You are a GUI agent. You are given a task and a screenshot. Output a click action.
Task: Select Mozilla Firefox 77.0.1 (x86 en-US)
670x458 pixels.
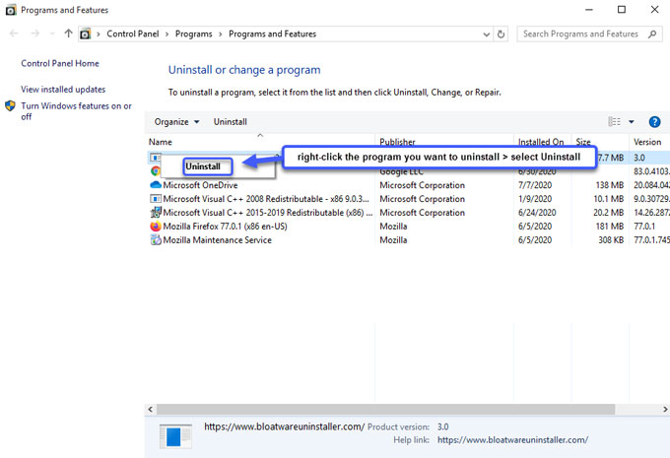[225, 226]
